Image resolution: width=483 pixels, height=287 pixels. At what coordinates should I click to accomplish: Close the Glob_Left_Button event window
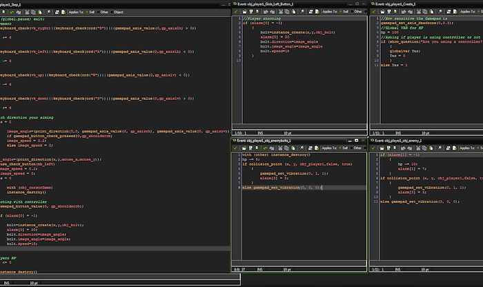coord(364,4)
